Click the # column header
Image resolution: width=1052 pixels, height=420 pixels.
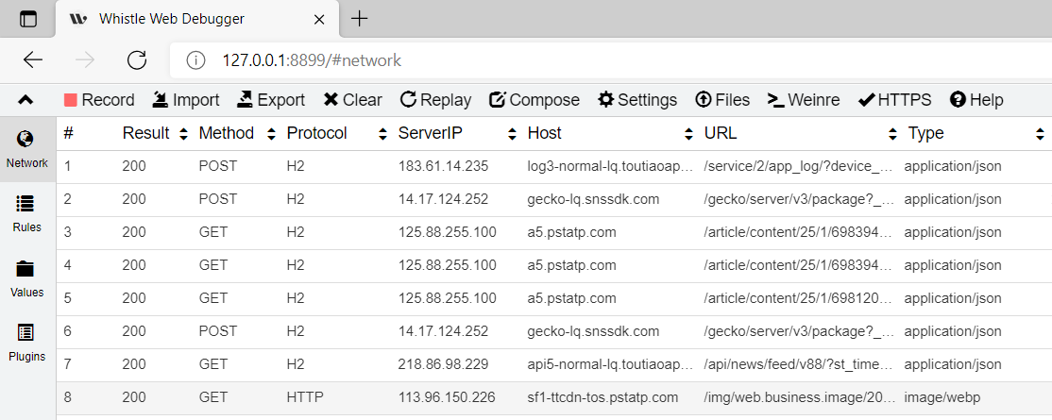pos(68,133)
